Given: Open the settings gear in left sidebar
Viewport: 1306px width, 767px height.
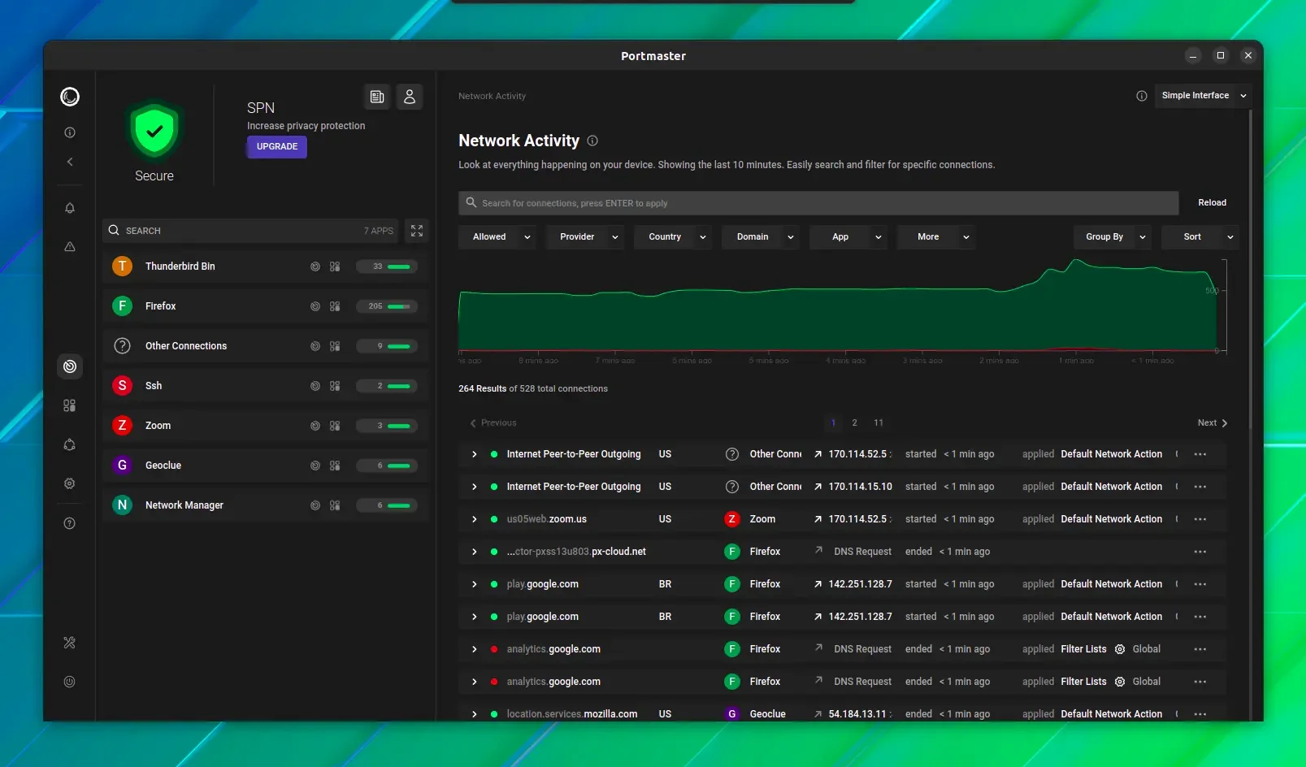Looking at the screenshot, I should pyautogui.click(x=70, y=483).
